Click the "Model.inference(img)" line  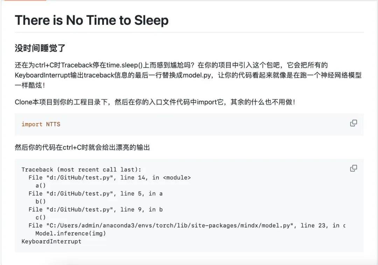[x=70, y=234]
